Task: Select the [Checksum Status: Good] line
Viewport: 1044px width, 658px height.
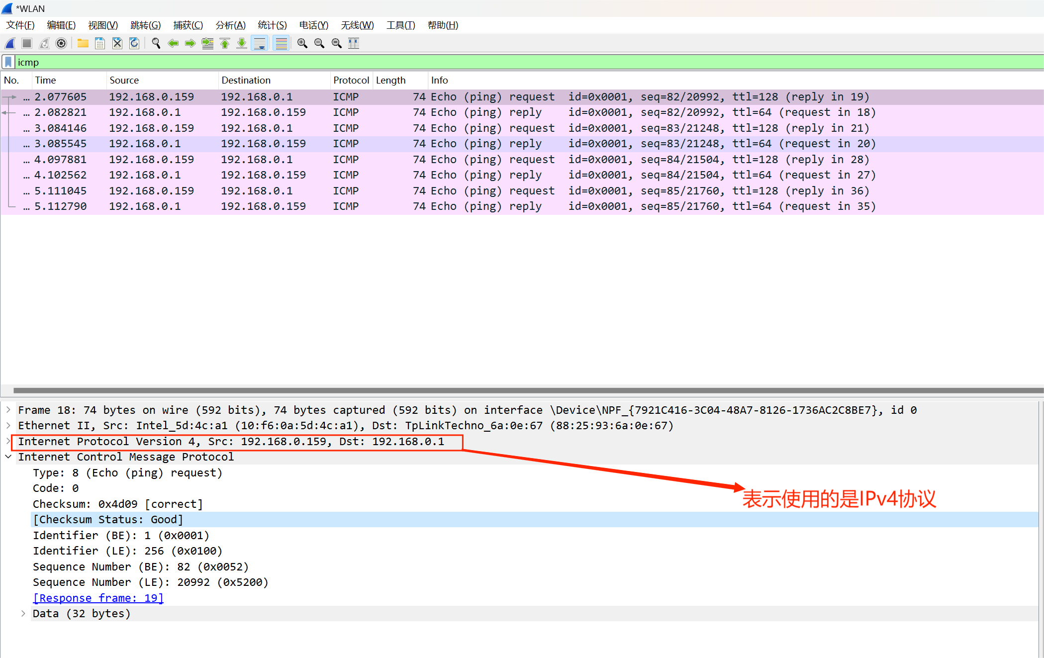Action: point(535,520)
